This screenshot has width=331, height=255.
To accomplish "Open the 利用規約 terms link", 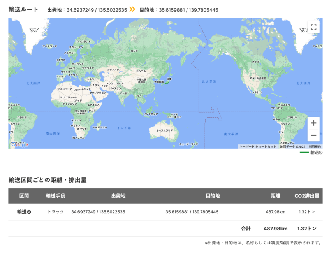I will point(315,146).
